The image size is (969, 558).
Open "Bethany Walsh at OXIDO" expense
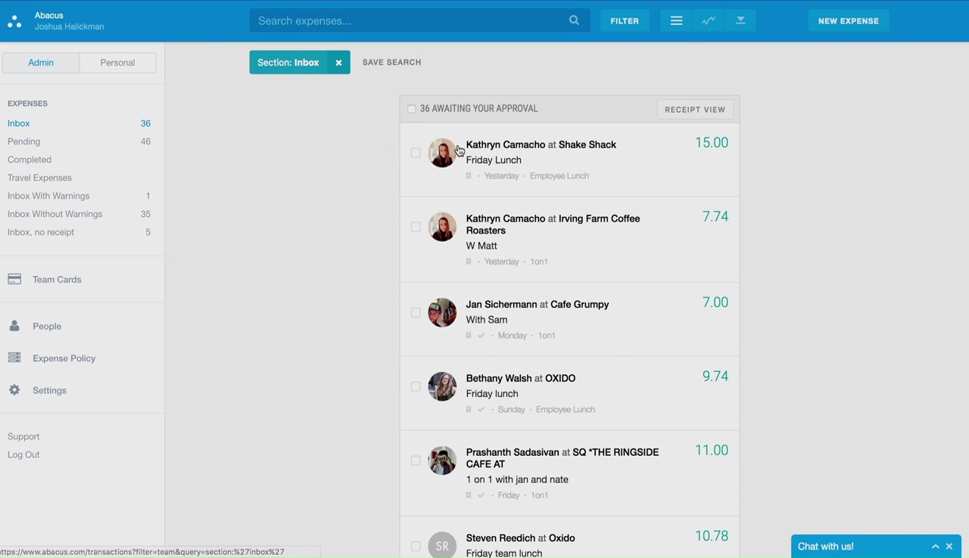click(521, 378)
